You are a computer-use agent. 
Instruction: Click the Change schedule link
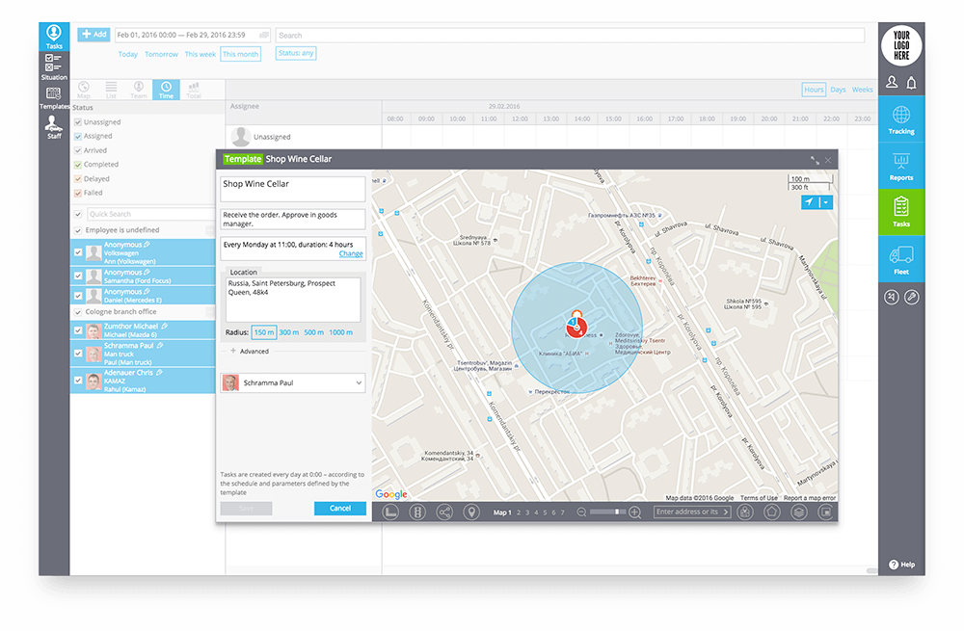(x=351, y=254)
